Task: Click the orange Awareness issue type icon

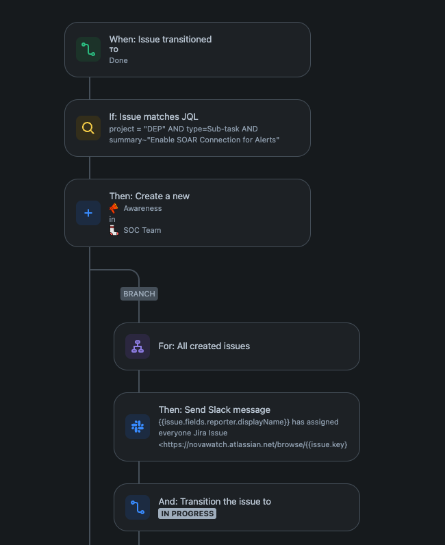Action: click(114, 208)
